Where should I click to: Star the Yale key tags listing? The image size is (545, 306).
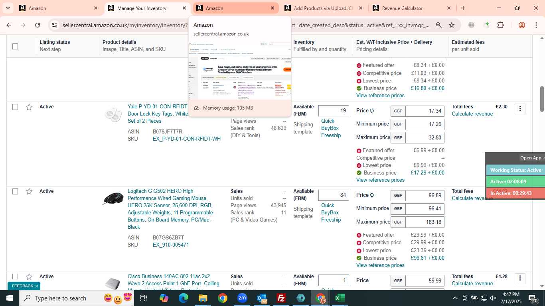(x=29, y=107)
